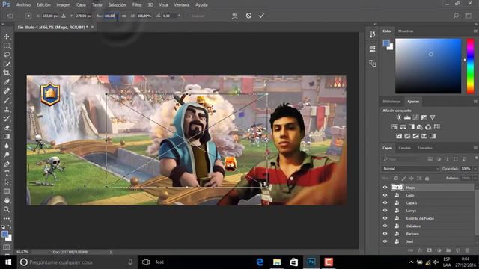Select the Zoom tool
This screenshot has width=479, height=269.
pyautogui.click(x=7, y=209)
